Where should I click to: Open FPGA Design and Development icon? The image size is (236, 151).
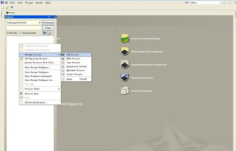tap(125, 52)
